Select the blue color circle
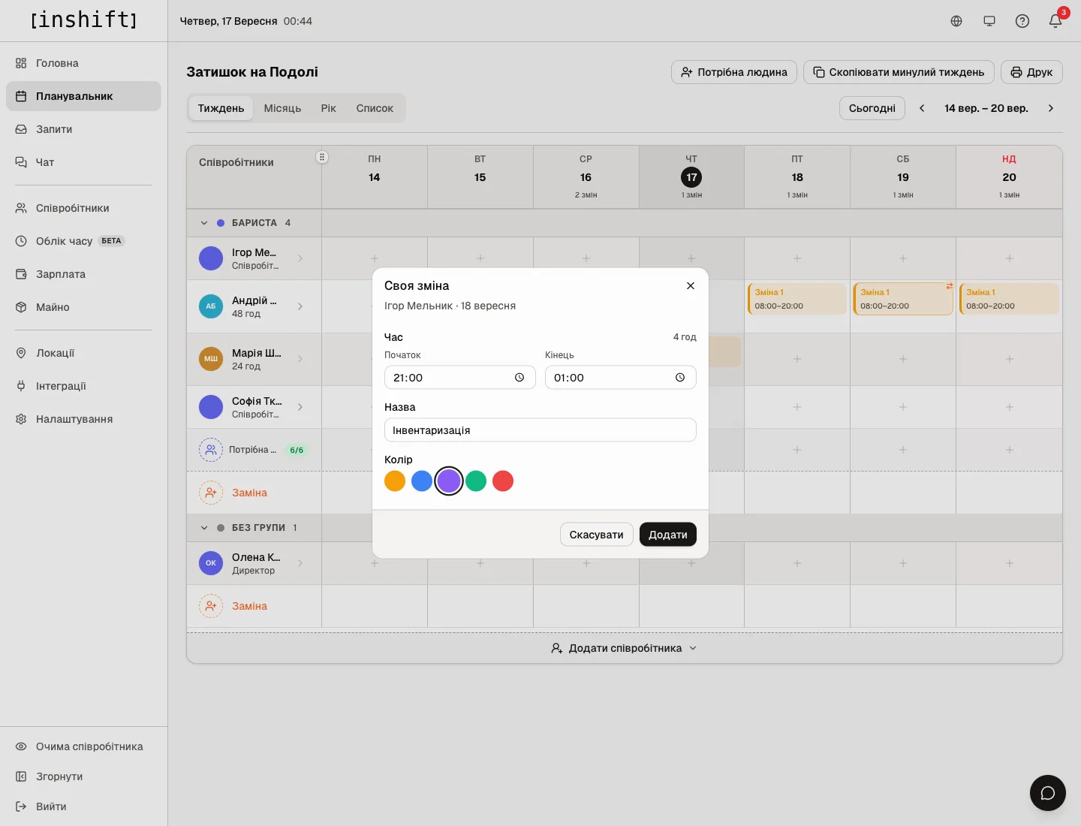1081x826 pixels. [x=422, y=481]
